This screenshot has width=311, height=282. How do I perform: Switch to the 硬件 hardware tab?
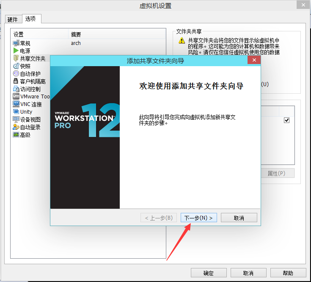point(13,20)
